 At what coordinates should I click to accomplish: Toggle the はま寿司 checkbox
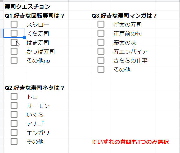click(x=14, y=42)
